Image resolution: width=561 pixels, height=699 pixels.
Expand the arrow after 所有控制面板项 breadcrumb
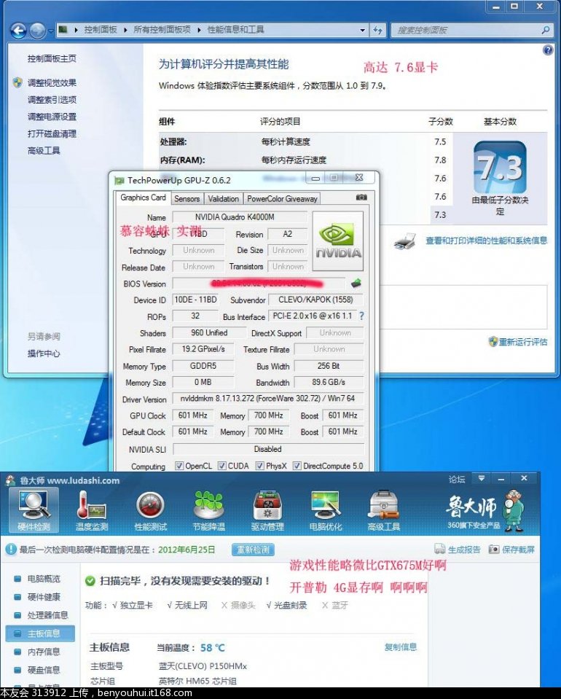click(x=199, y=30)
